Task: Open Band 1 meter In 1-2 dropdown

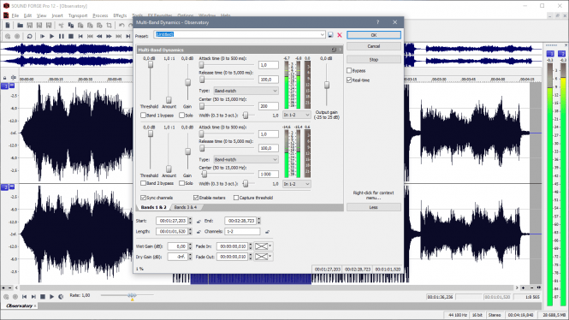Action: click(x=296, y=115)
